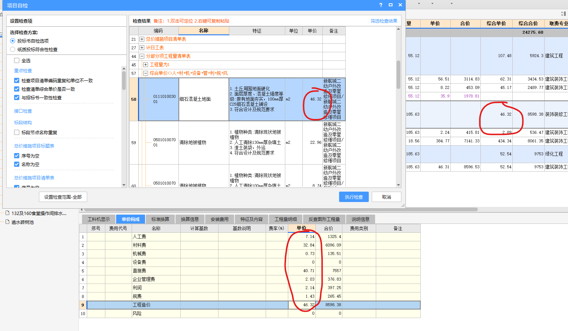Click the main window horizontal scrollbar
The height and width of the screenshot is (331, 568).
point(281,209)
